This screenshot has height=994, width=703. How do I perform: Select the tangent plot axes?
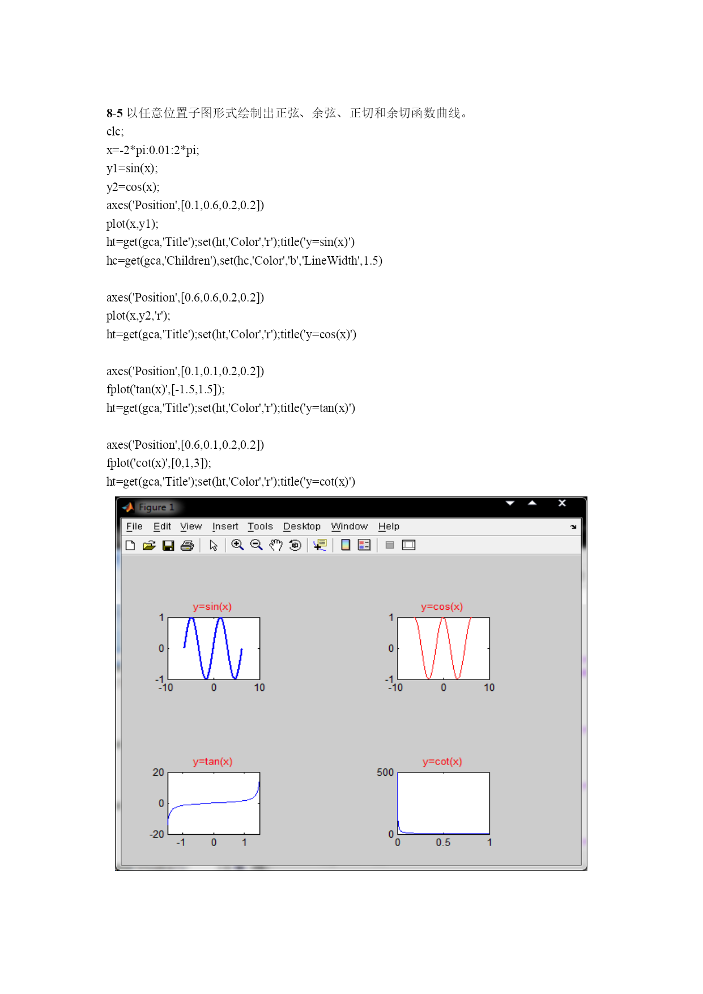(x=214, y=803)
